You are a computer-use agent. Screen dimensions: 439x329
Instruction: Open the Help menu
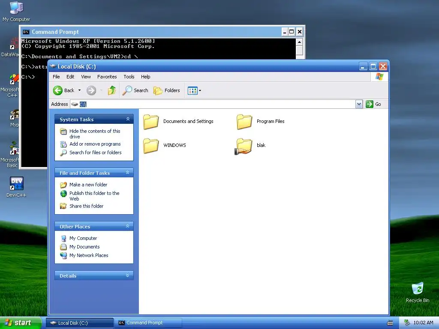click(145, 77)
